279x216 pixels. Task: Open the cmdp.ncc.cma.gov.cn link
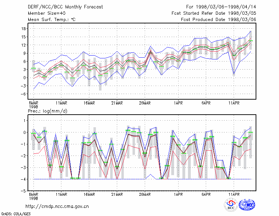[57, 207]
